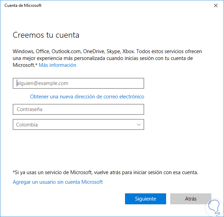Open the Más información link
The image size is (224, 217).
click(57, 65)
